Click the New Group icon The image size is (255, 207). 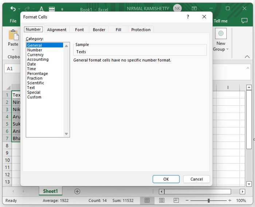pyautogui.click(x=221, y=34)
